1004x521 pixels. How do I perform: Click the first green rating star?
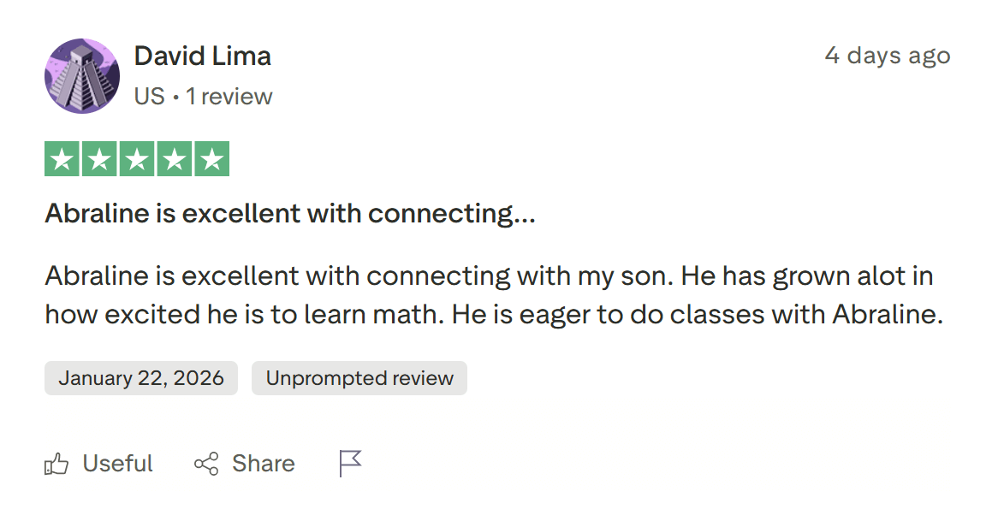tap(62, 159)
